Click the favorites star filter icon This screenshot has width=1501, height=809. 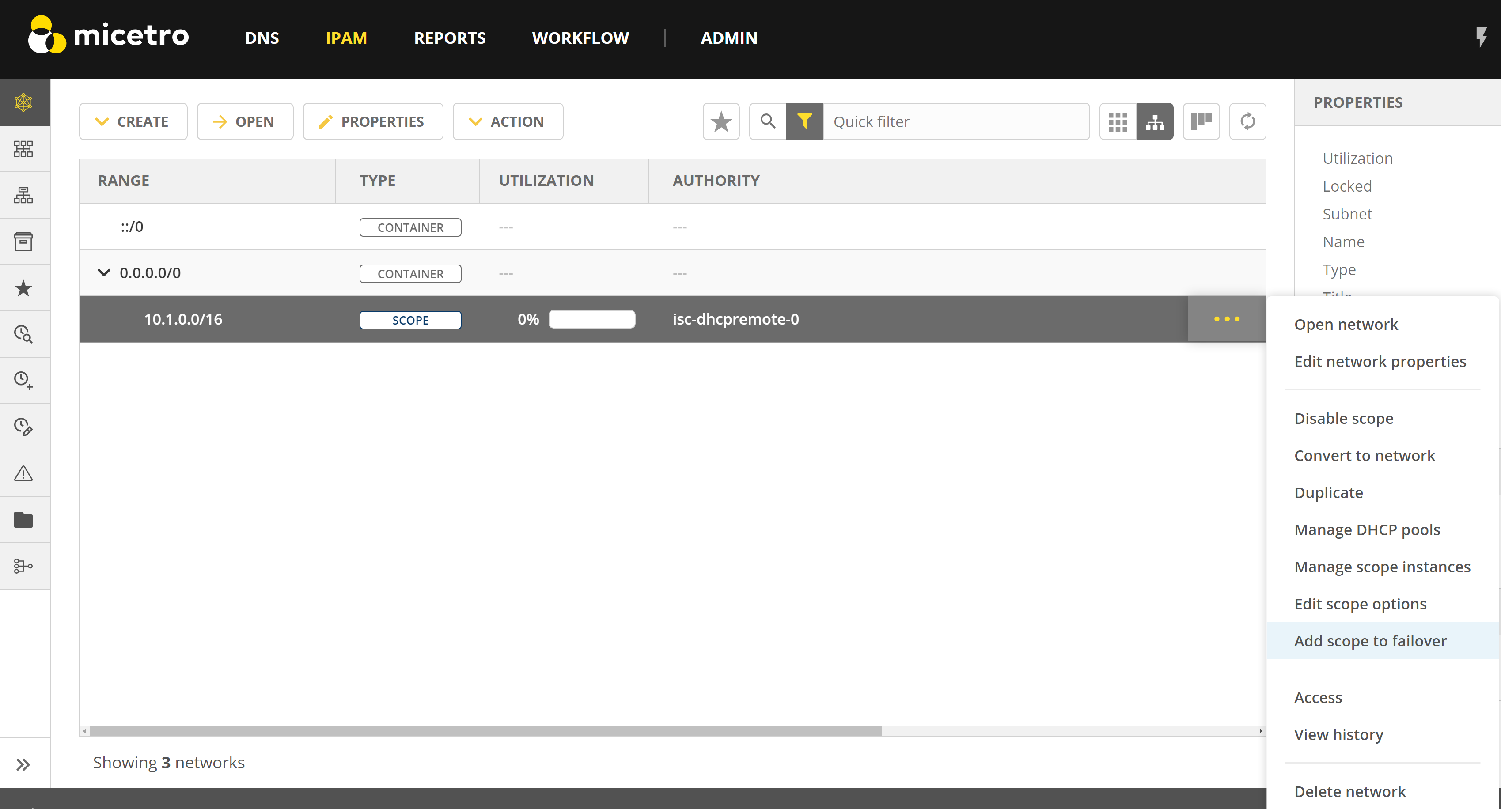click(x=721, y=121)
